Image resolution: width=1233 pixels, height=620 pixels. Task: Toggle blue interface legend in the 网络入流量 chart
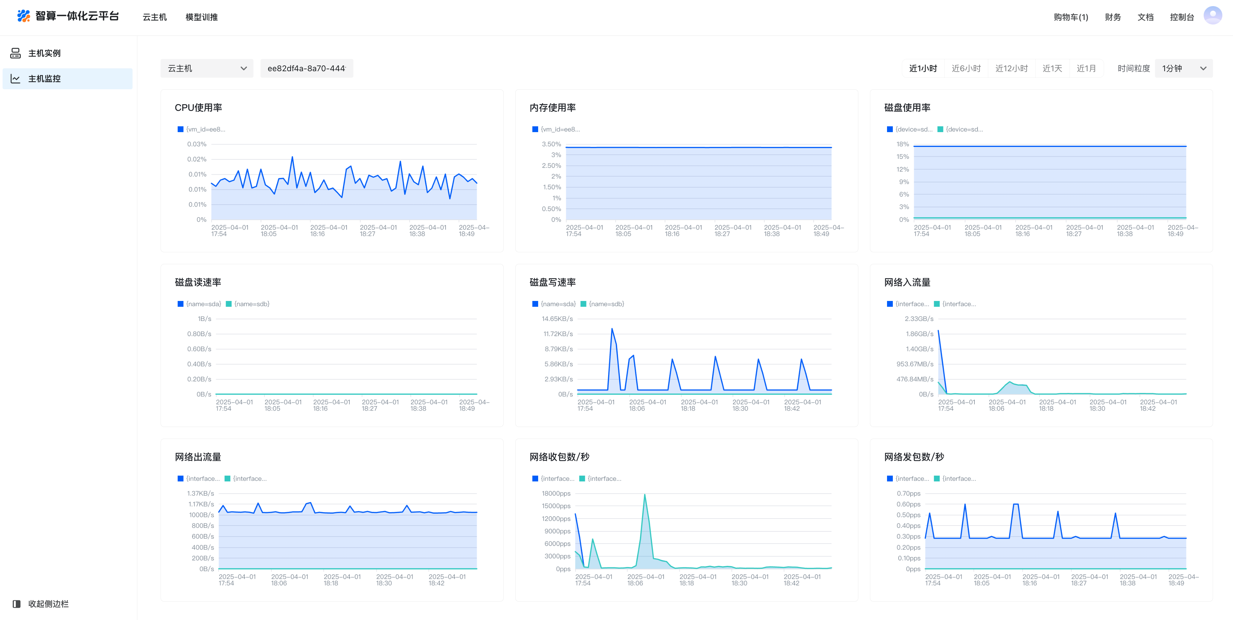[890, 304]
